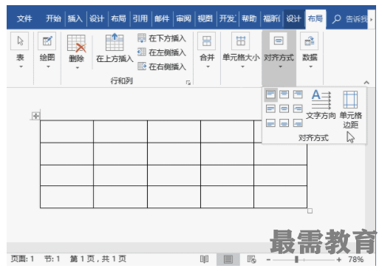Select align center right icon

tap(298, 109)
